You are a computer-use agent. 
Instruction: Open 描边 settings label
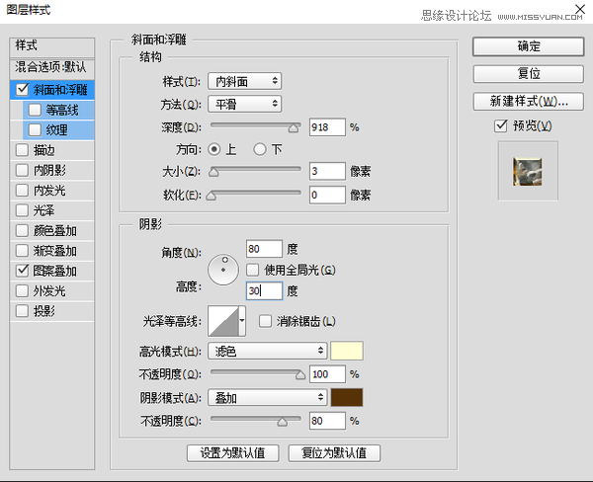click(x=43, y=150)
